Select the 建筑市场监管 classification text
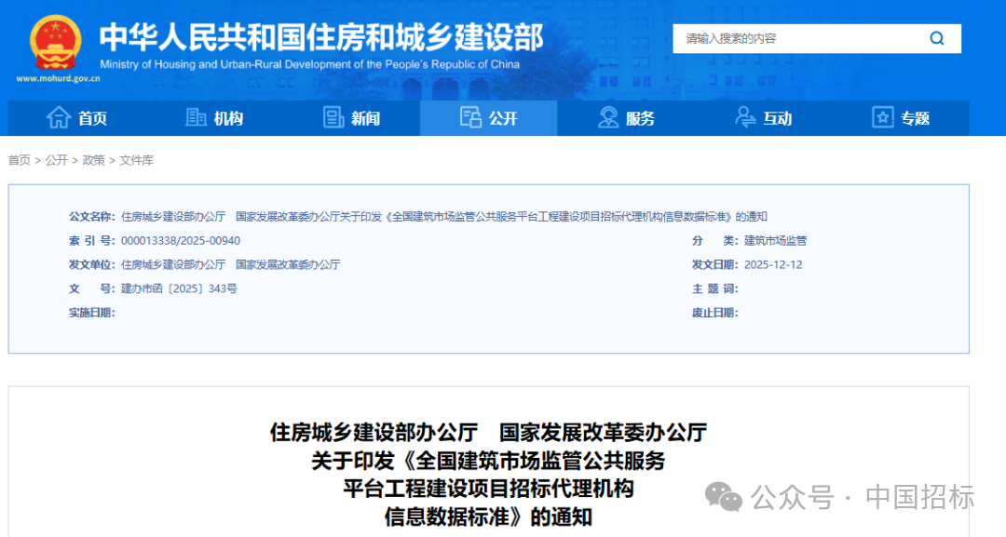Viewport: 1006px width, 537px height. coord(773,240)
